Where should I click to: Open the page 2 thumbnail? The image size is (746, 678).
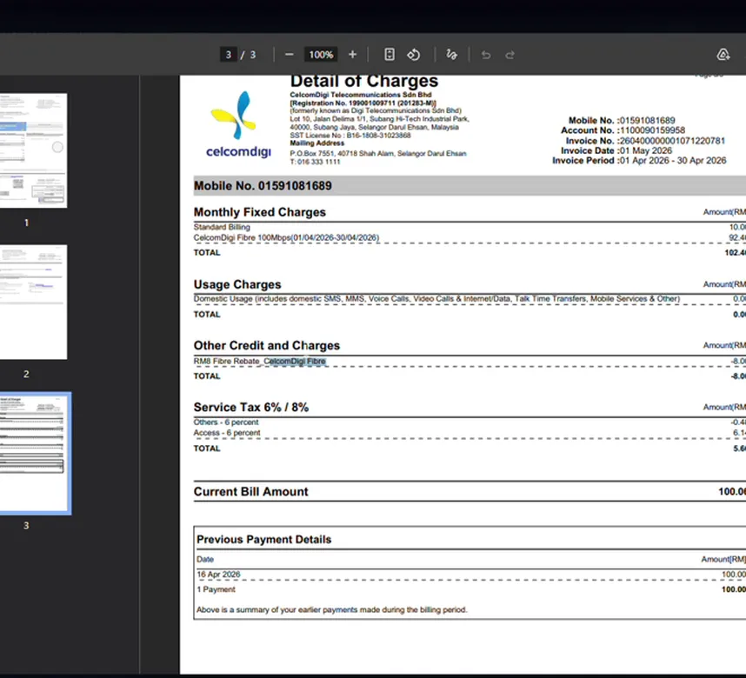click(x=33, y=302)
